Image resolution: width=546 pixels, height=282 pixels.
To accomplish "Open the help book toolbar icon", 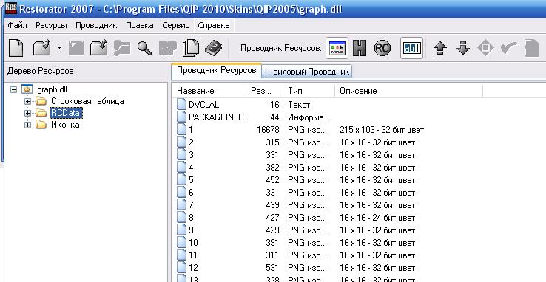I will tap(214, 48).
